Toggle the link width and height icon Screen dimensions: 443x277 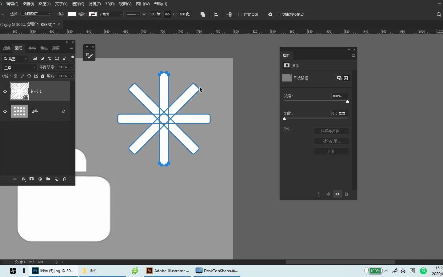[167, 14]
